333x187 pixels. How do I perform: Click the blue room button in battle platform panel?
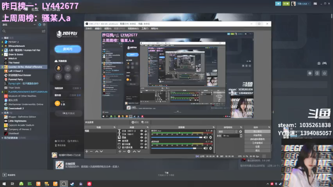(x=68, y=49)
